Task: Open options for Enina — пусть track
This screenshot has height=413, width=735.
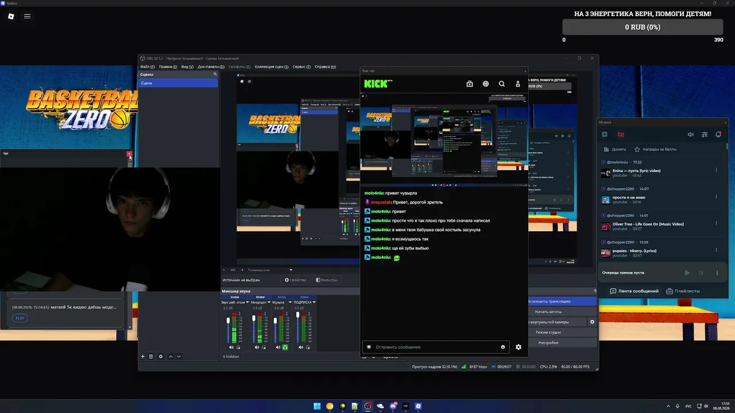Action: pos(716,170)
